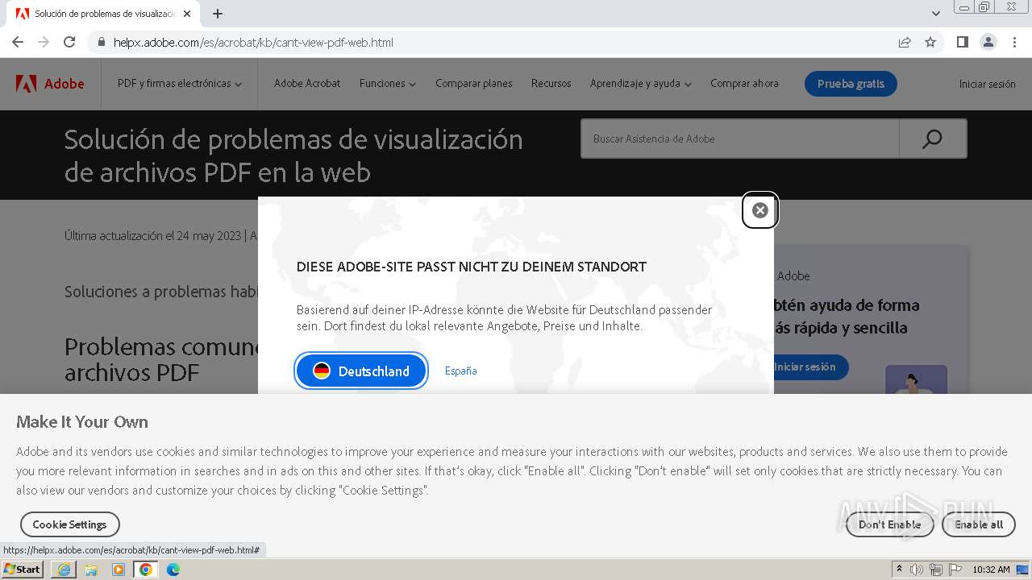The height and width of the screenshot is (580, 1032).
Task: Open Comprar ahora nav item
Action: pos(744,84)
